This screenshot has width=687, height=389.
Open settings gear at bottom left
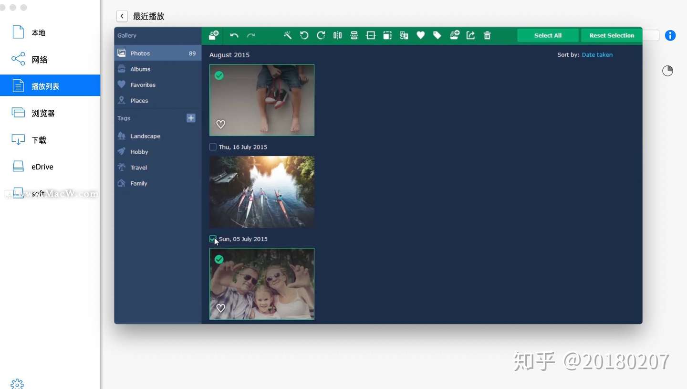click(17, 384)
